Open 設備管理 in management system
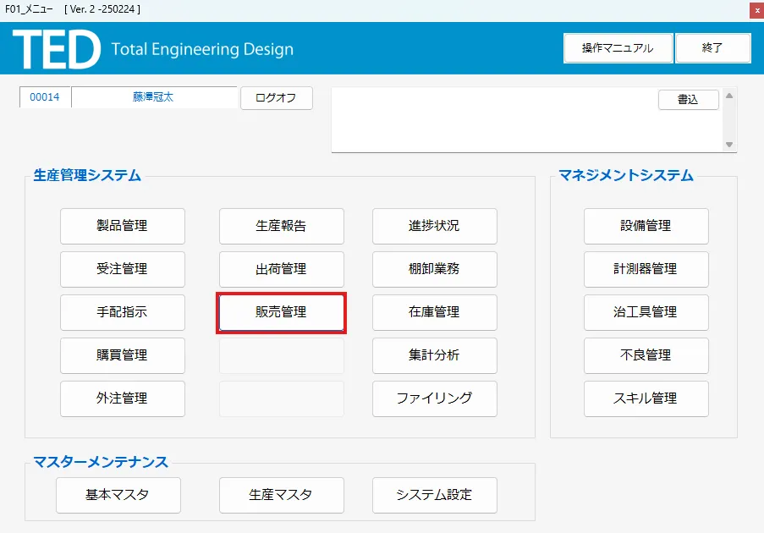 [646, 226]
